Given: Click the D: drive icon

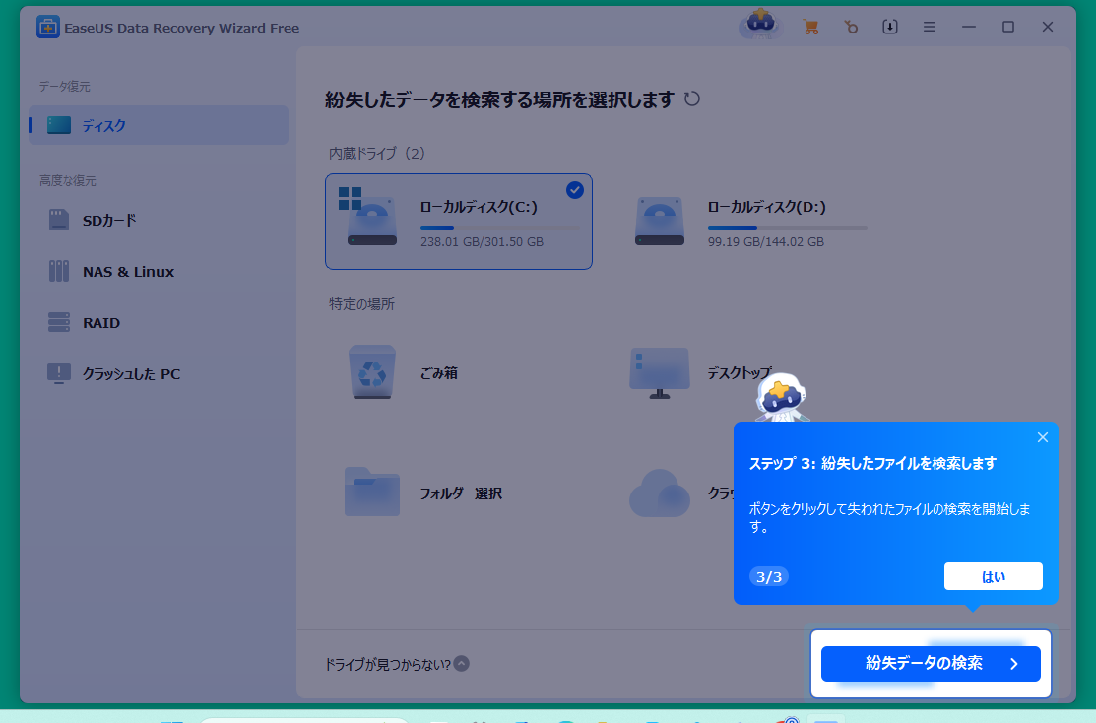Looking at the screenshot, I should point(659,221).
